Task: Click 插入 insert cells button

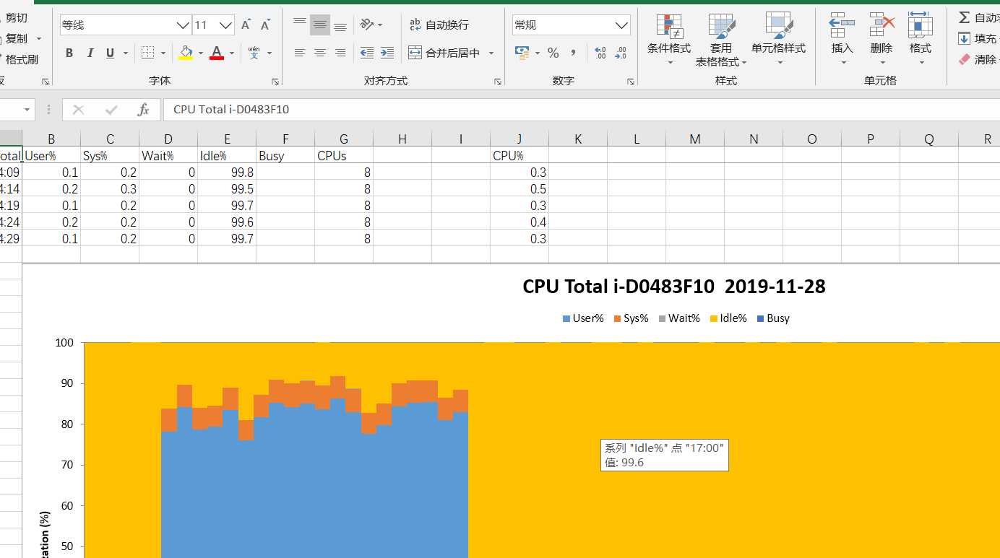Action: [x=842, y=40]
